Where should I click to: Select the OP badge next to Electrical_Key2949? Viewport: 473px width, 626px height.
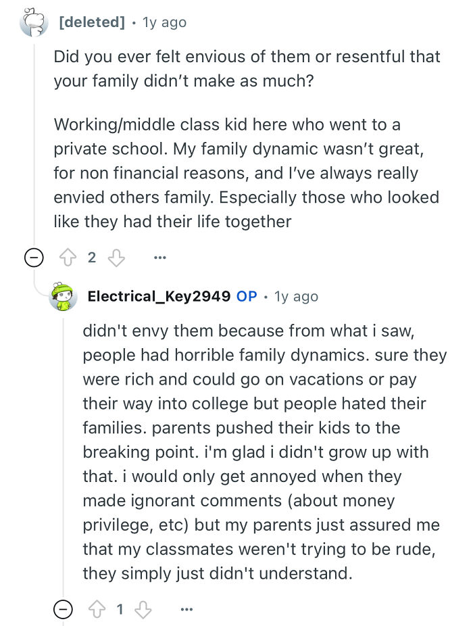(x=248, y=295)
